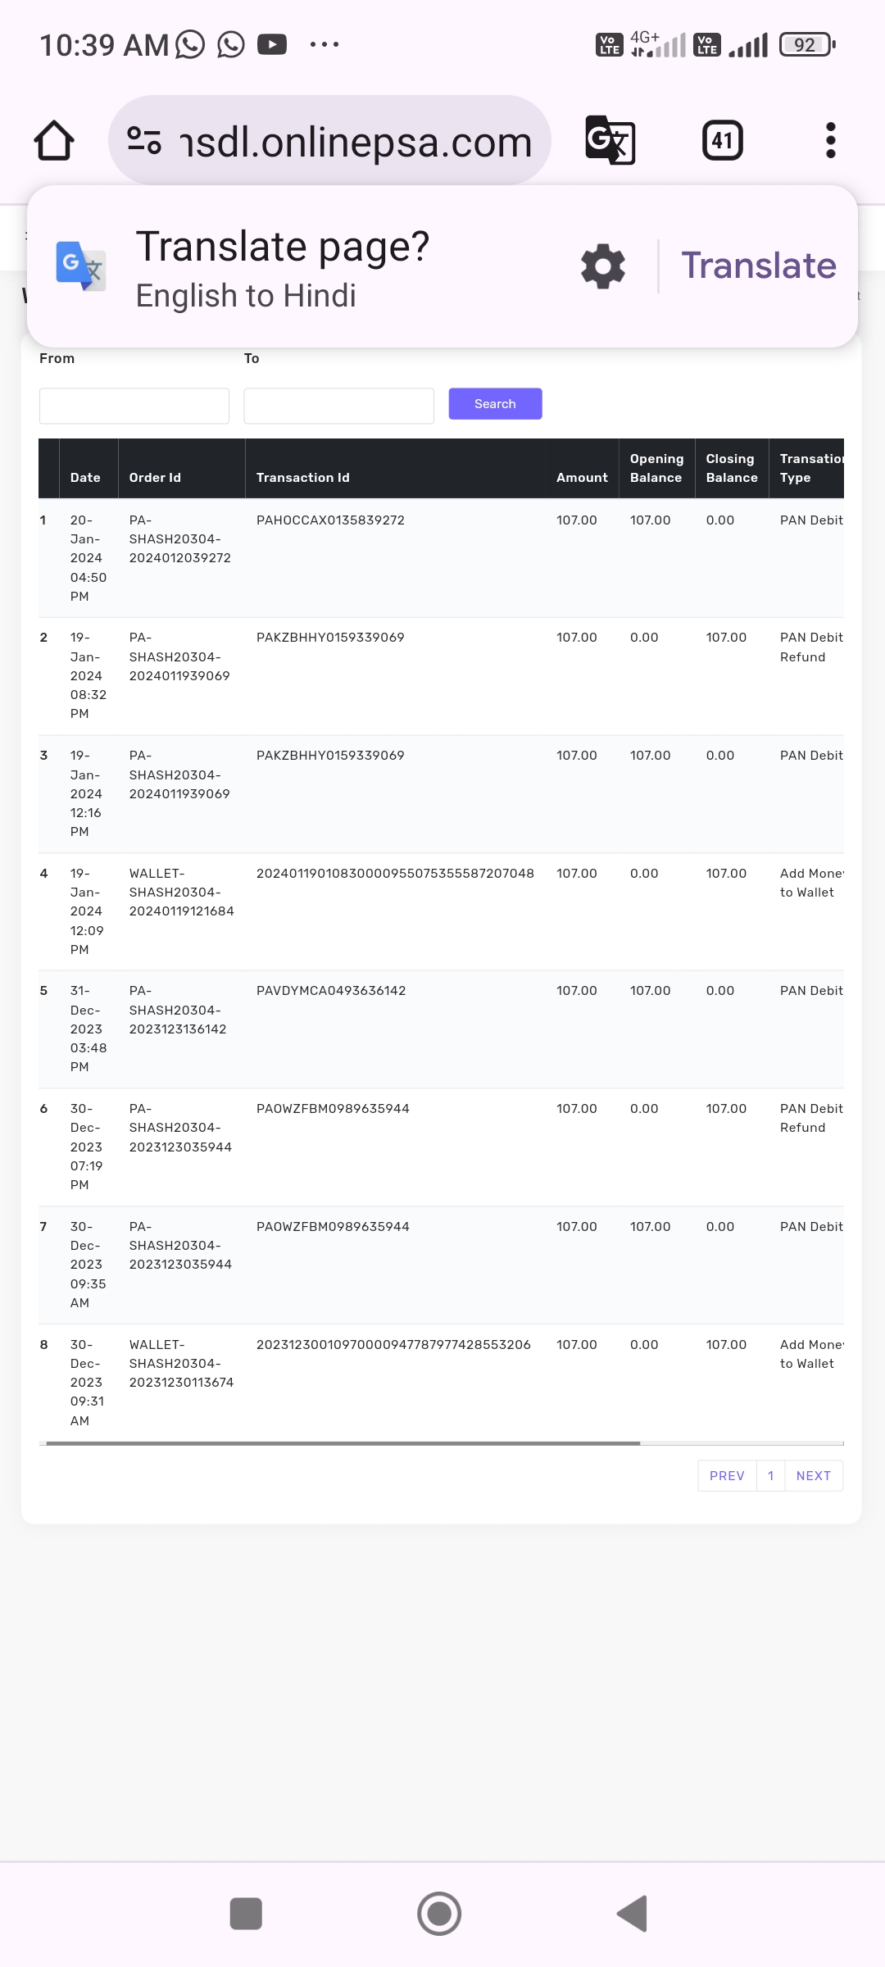Tap Android recent apps square button
The width and height of the screenshot is (885, 1967).
[246, 1914]
